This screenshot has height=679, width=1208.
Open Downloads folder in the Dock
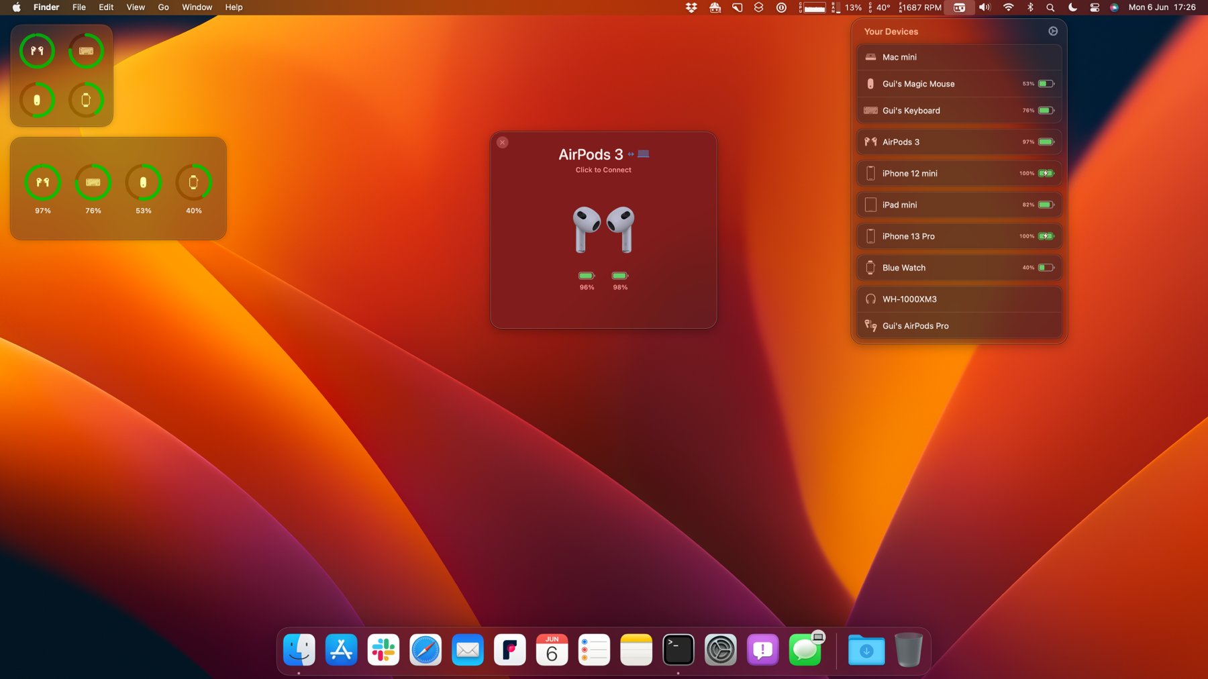866,649
